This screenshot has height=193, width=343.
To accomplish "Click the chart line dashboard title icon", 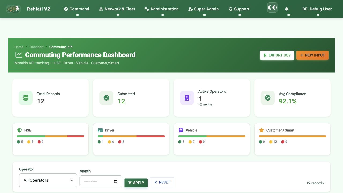I will coord(19,55).
